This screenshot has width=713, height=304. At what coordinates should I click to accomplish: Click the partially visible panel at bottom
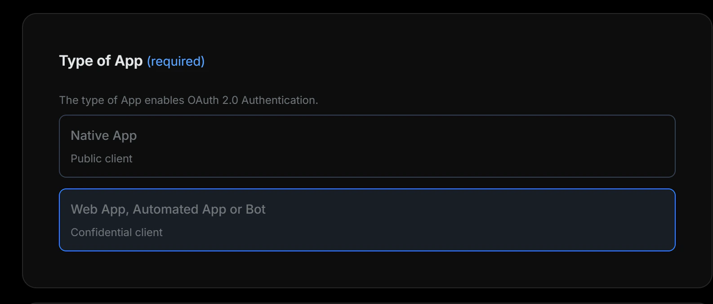[367, 302]
